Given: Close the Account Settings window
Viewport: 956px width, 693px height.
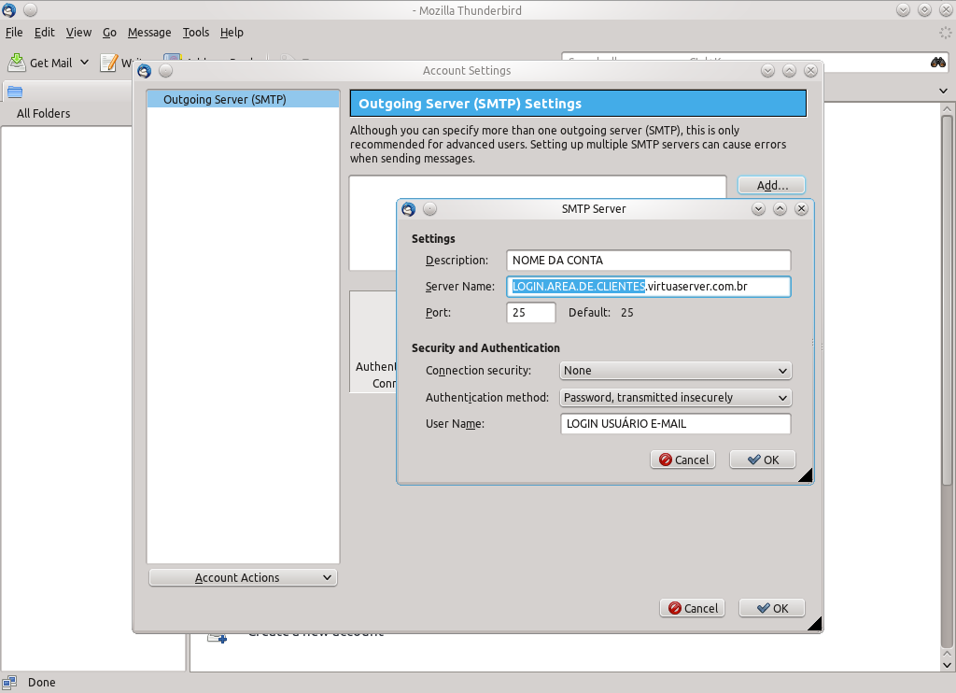Looking at the screenshot, I should (810, 71).
